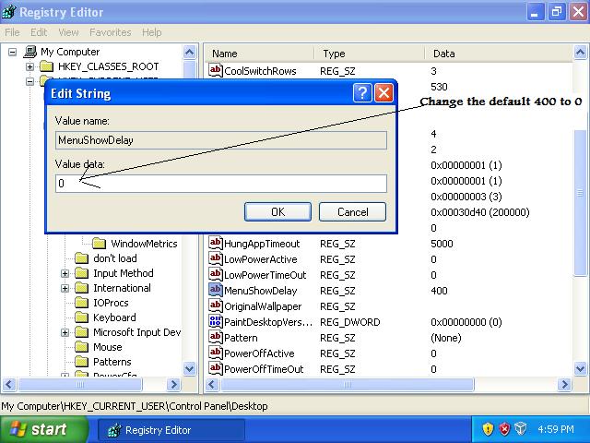
Task: Click the IOProcs folder icon
Action: [82, 303]
